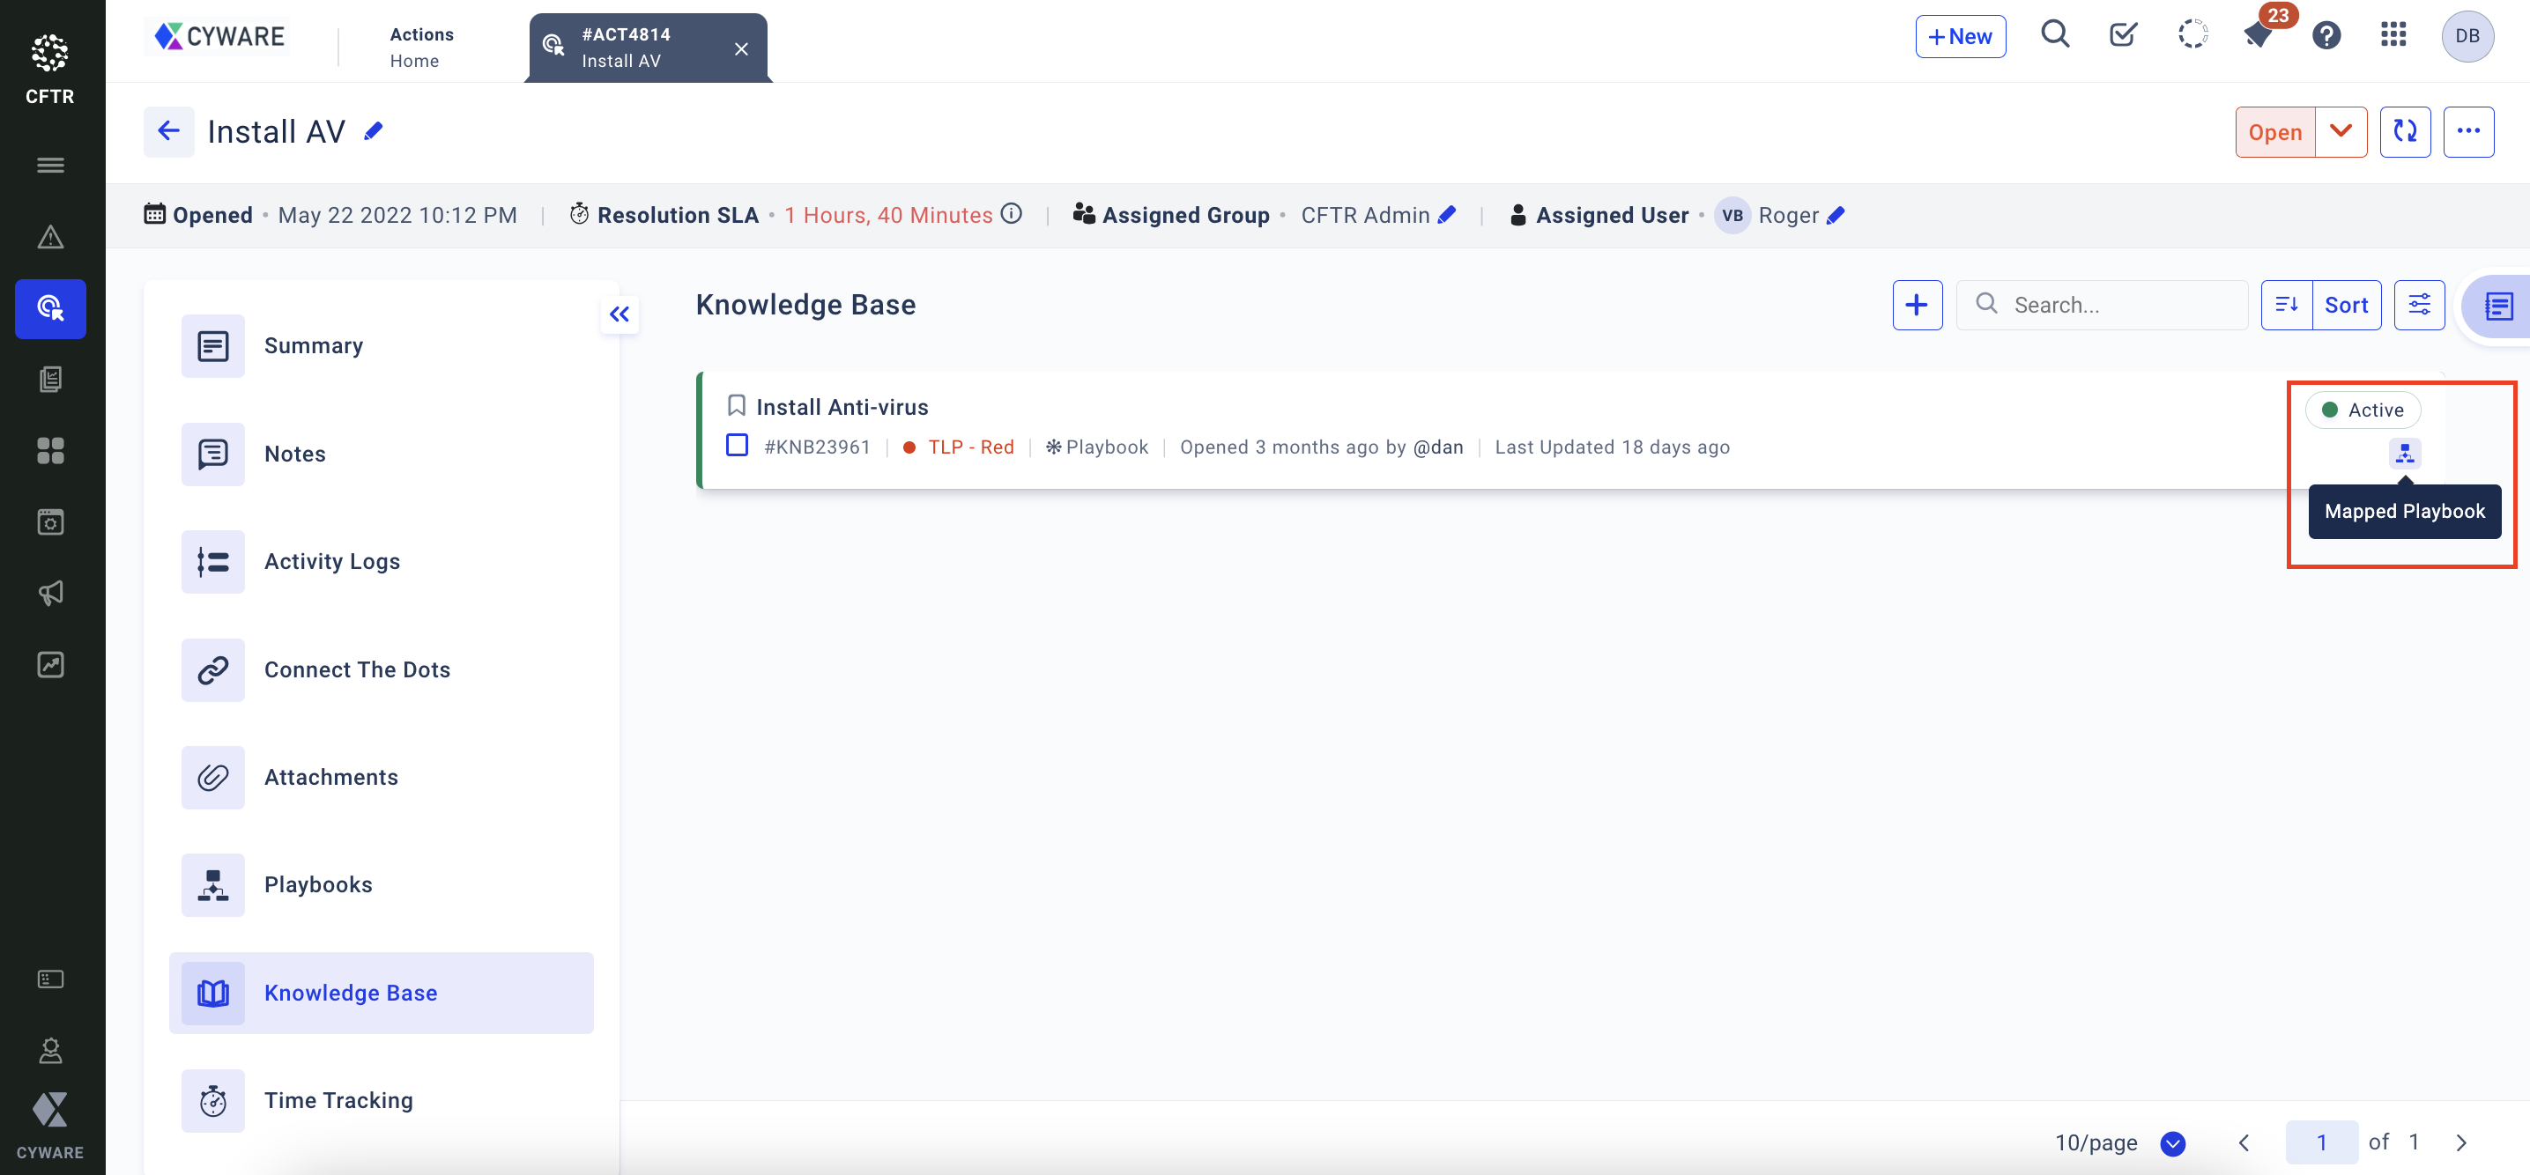2530x1175 pixels.
Task: Open the filter options icon
Action: (x=2418, y=306)
